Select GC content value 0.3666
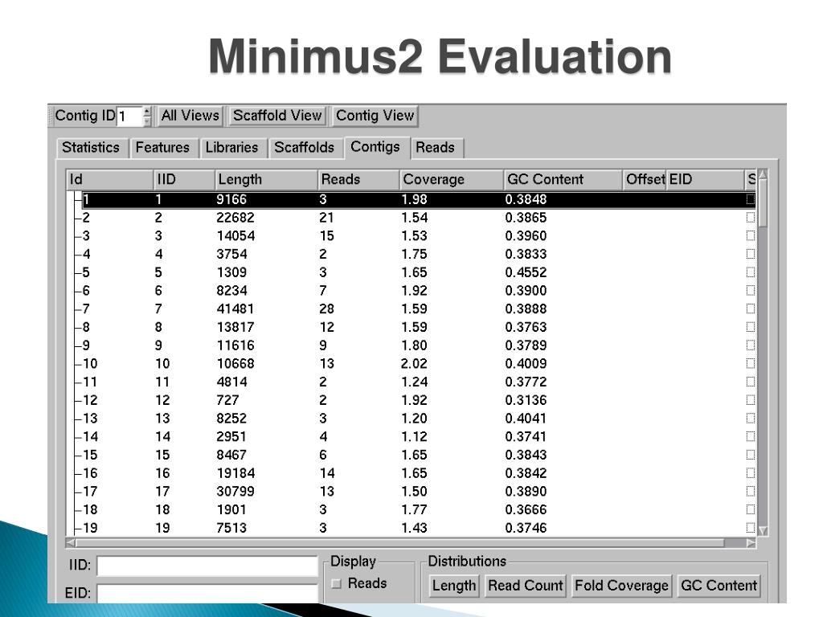 (526, 510)
